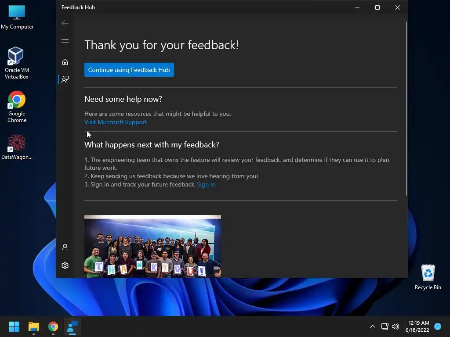Click the Feedback Hub taskbar icon
The width and height of the screenshot is (450, 337).
73,326
